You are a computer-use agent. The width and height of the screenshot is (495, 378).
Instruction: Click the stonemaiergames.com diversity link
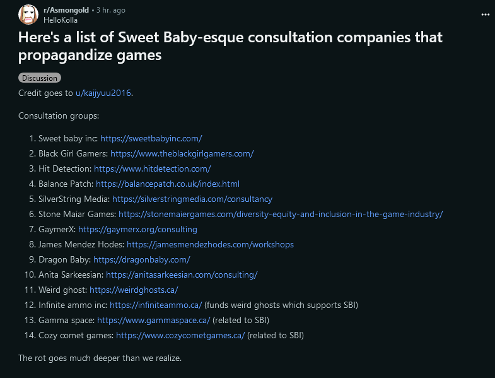pyautogui.click(x=281, y=215)
